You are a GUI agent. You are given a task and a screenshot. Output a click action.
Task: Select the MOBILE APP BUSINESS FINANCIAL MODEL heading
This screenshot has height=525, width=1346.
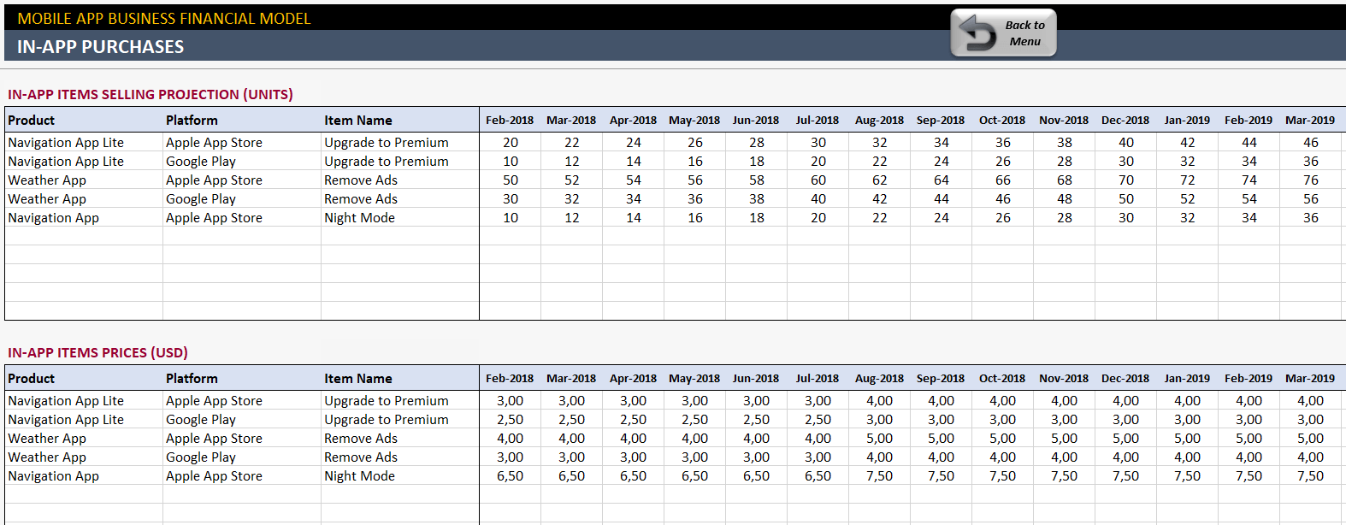tap(164, 19)
